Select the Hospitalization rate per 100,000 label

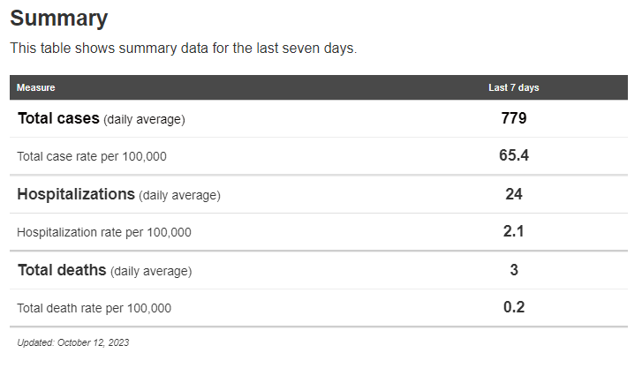104,233
